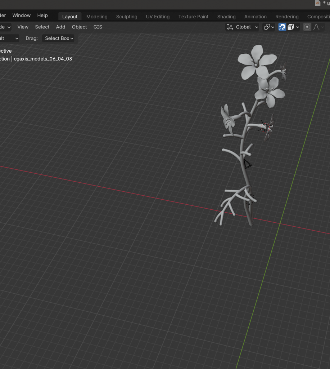Switch to the Layout workspace tab
The image size is (330, 369).
(70, 17)
